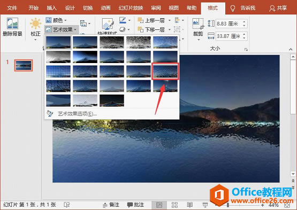Open the File (文件) tab
Image resolution: width=297 pixels, height=210 pixels.
[x=12, y=8]
